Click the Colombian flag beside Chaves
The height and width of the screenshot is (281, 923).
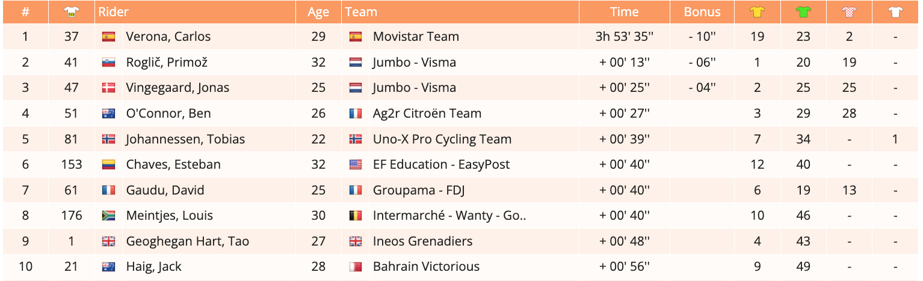click(x=108, y=165)
